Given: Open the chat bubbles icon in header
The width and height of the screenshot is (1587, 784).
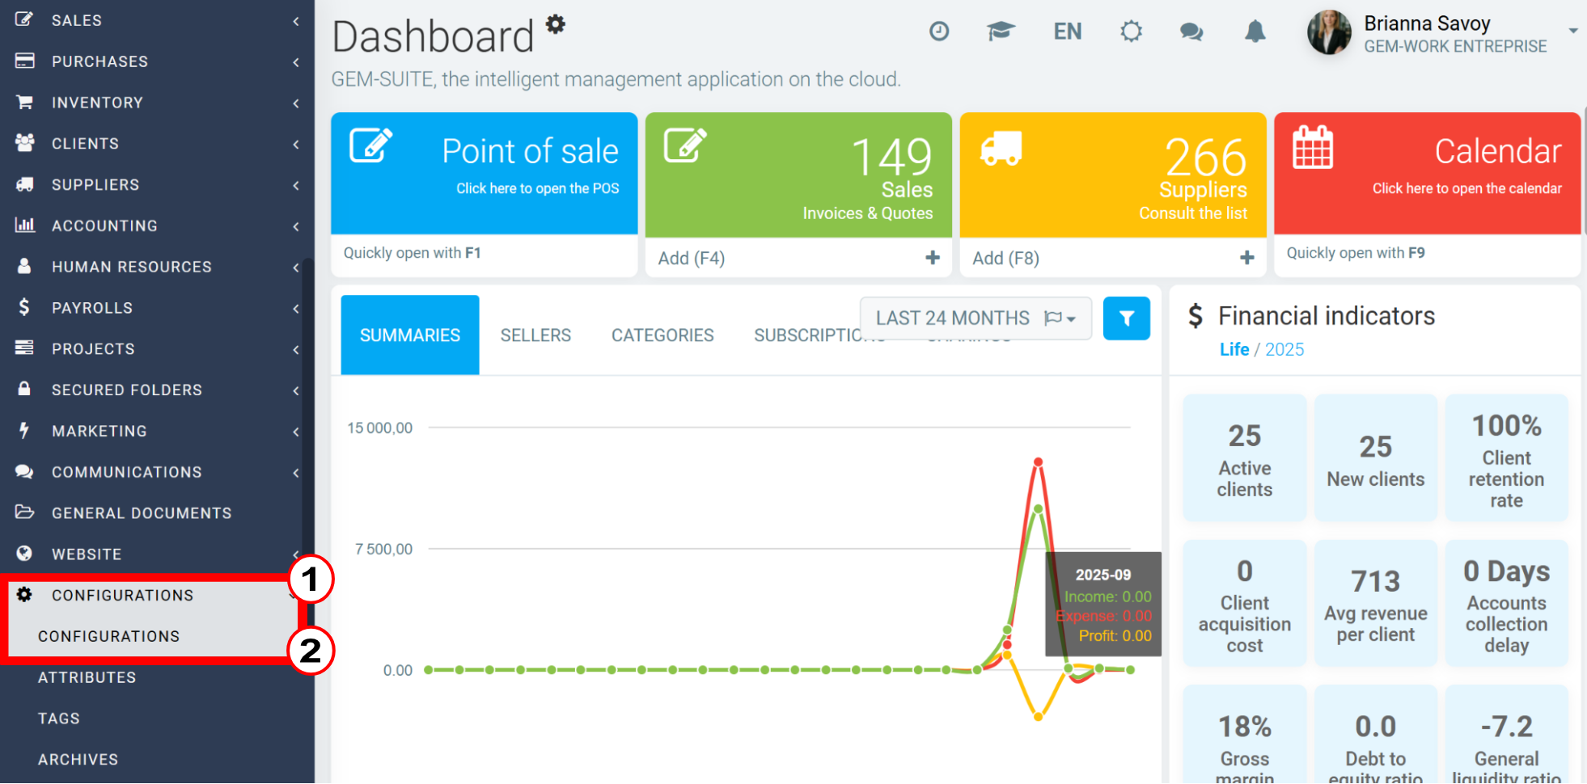Looking at the screenshot, I should pyautogui.click(x=1191, y=32).
